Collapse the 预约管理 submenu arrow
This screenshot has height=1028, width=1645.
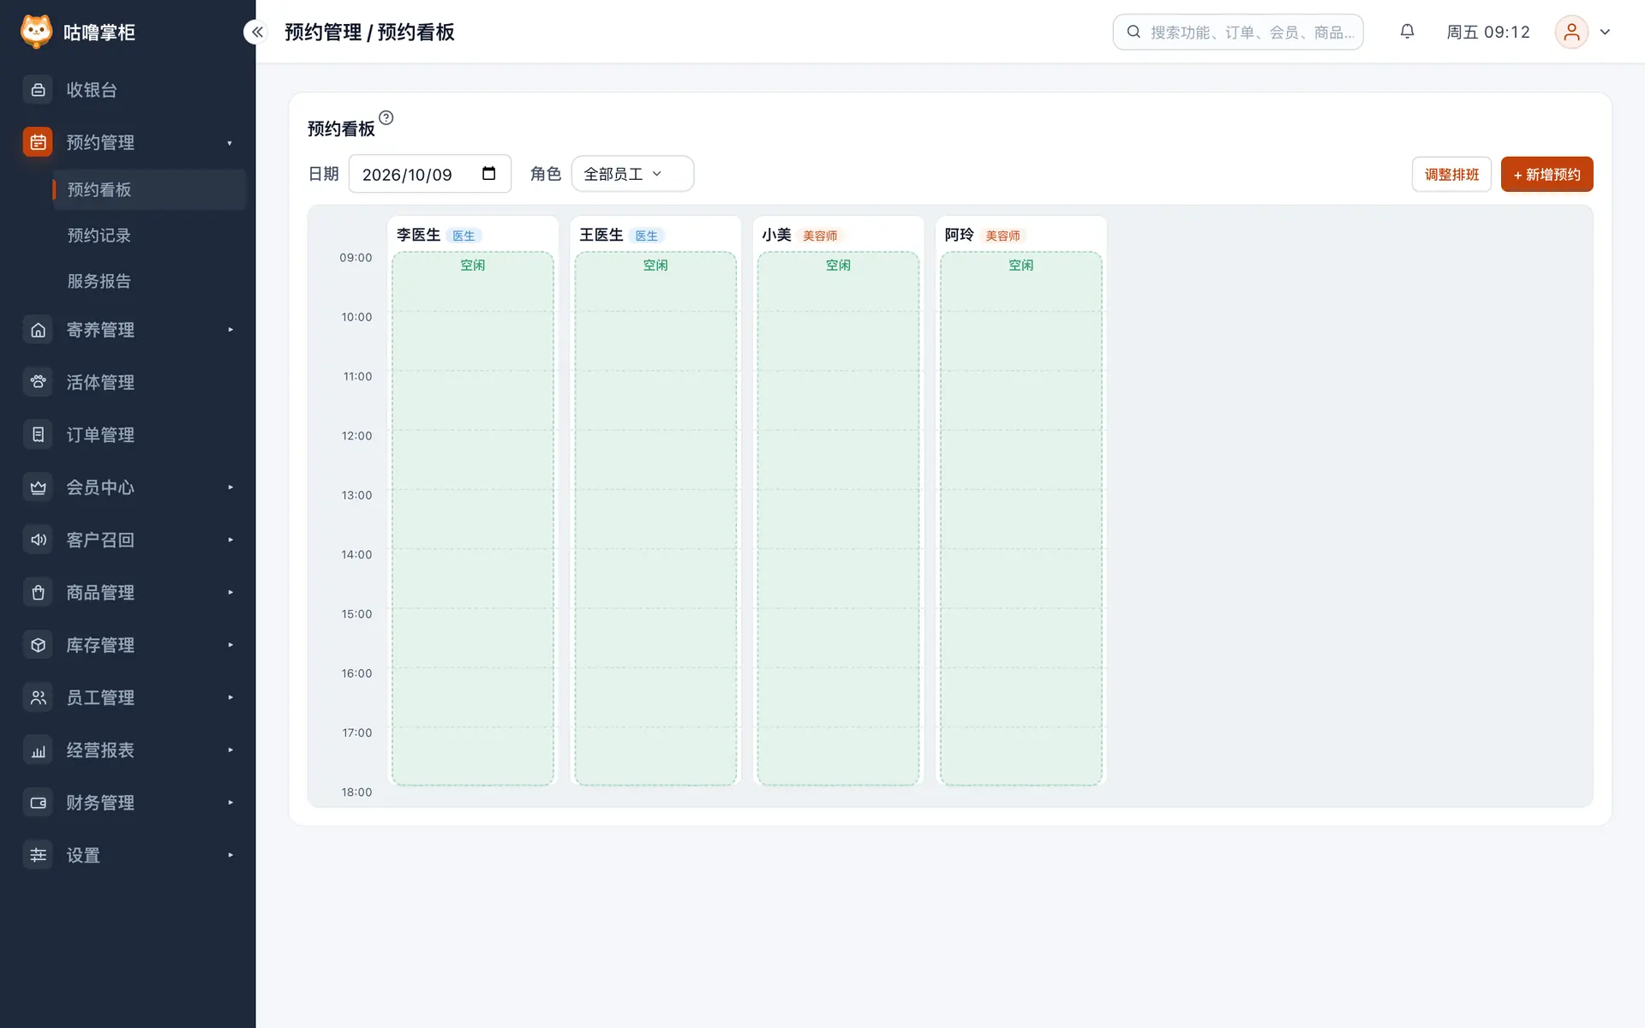pos(230,143)
